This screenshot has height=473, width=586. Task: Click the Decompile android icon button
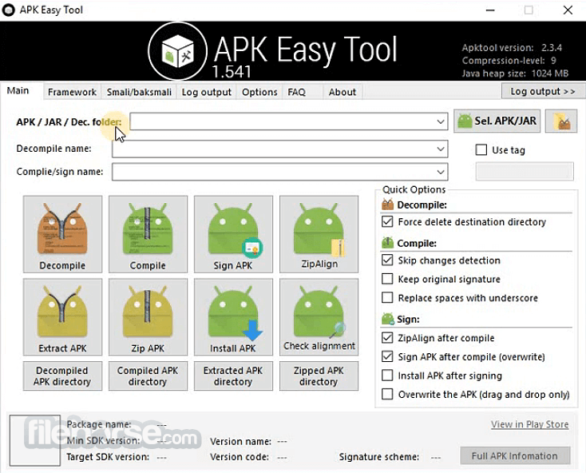[x=62, y=234]
